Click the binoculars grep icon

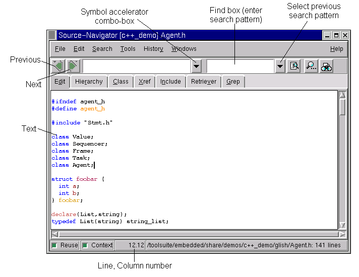327,66
